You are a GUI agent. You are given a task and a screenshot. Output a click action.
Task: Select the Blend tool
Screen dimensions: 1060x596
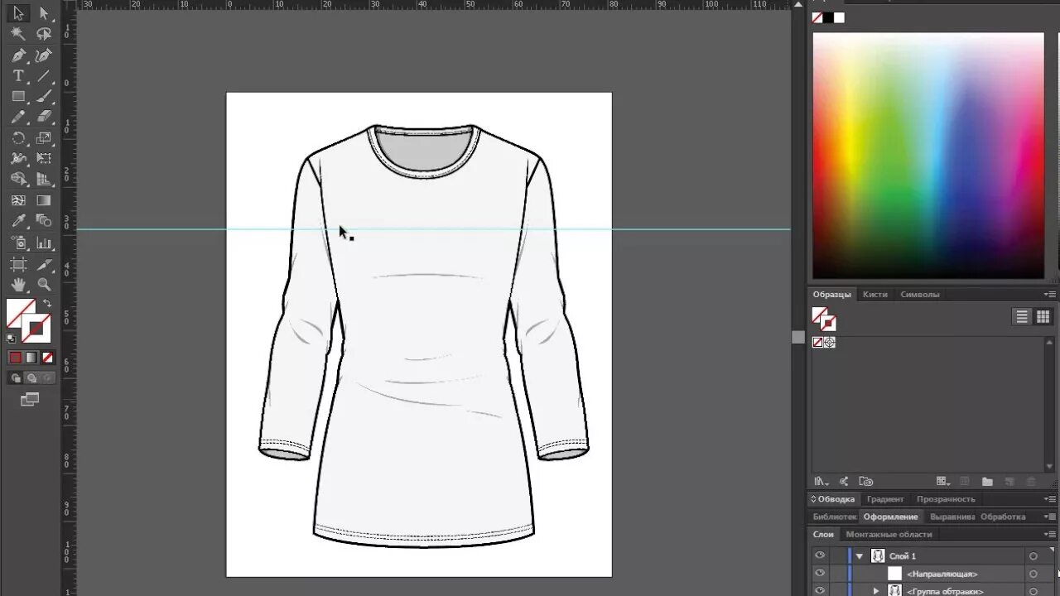tap(44, 221)
